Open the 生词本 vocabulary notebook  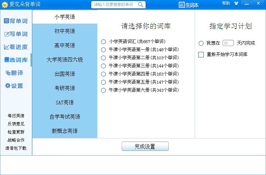188,5
